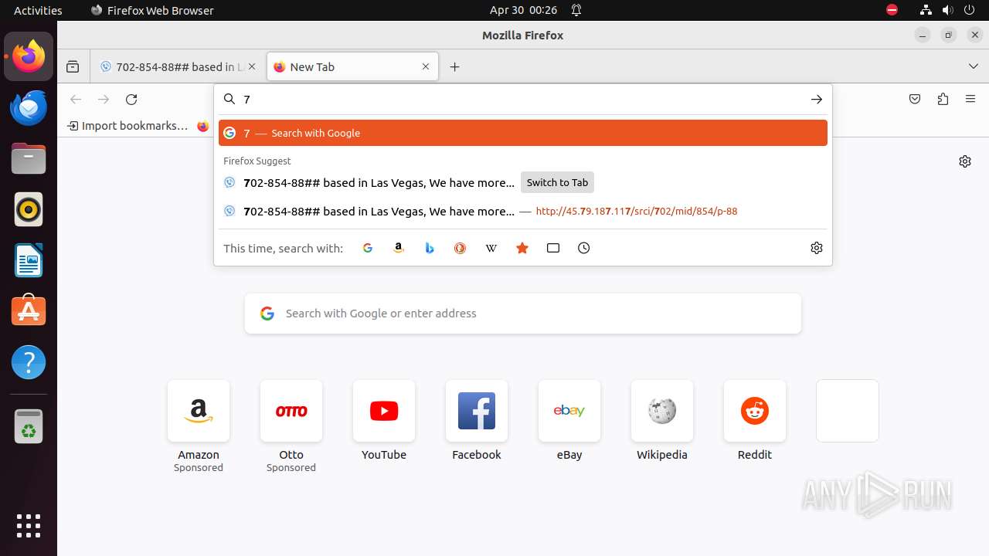This screenshot has width=989, height=556.
Task: Focus the address bar text field
Action: [522, 100]
